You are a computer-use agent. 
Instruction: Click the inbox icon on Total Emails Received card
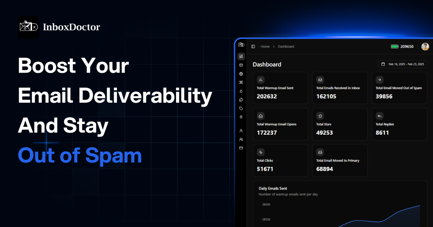click(320, 80)
